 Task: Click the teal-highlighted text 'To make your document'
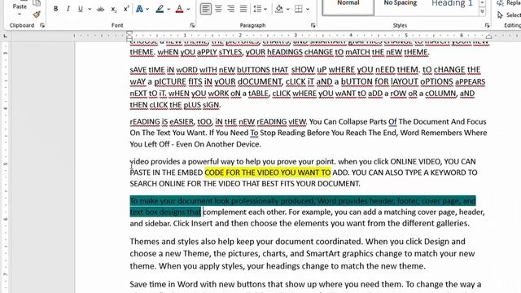click(171, 201)
